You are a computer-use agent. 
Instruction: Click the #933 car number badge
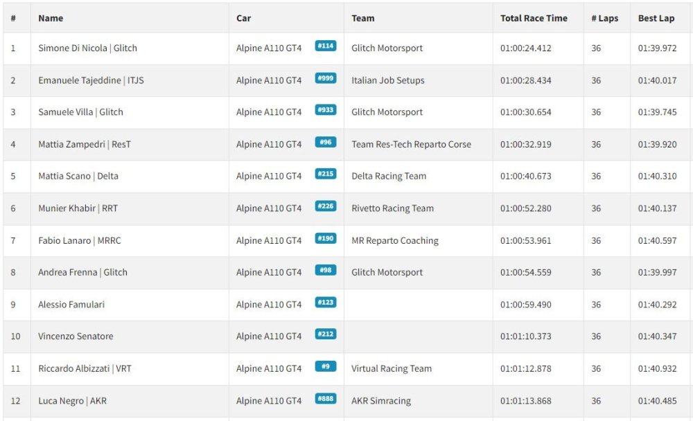tap(326, 110)
